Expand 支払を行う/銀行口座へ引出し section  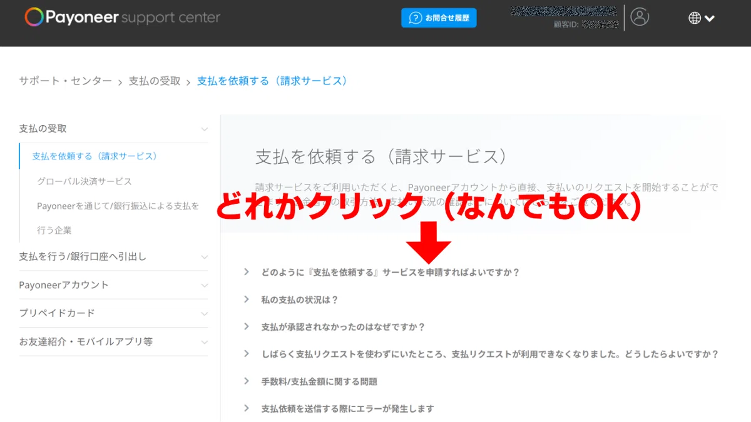(113, 257)
